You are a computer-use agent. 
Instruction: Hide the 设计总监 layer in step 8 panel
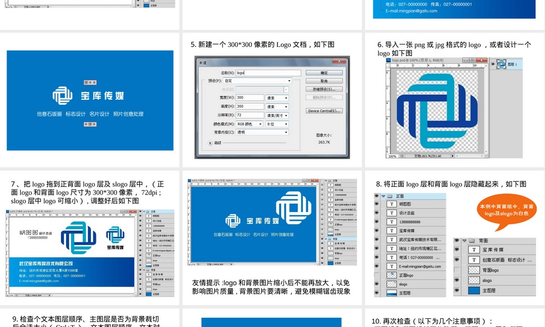click(x=377, y=213)
